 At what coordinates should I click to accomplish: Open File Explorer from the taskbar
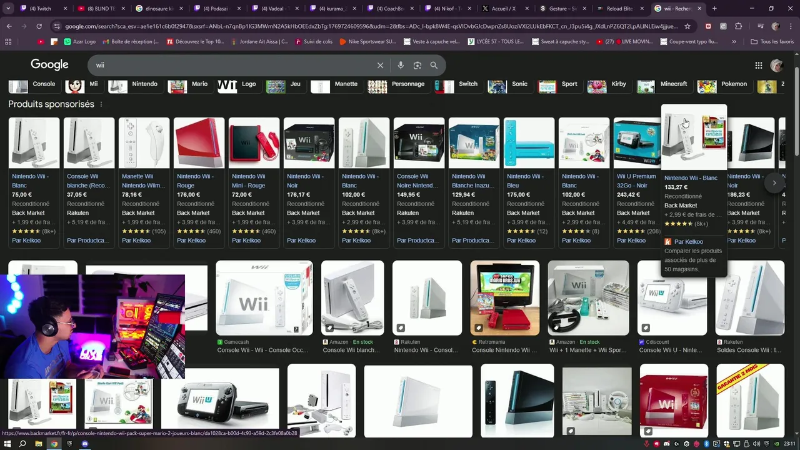39,444
